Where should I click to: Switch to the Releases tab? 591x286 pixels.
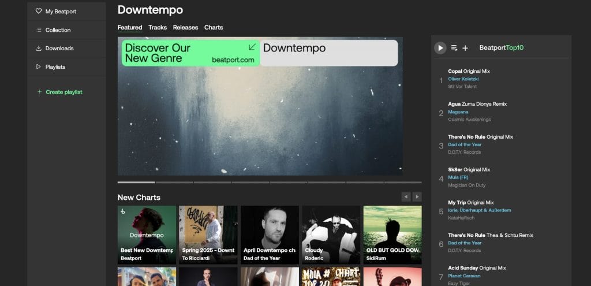[x=185, y=28]
